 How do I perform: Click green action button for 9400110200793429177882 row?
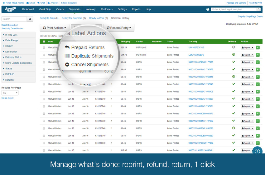(x=258, y=143)
